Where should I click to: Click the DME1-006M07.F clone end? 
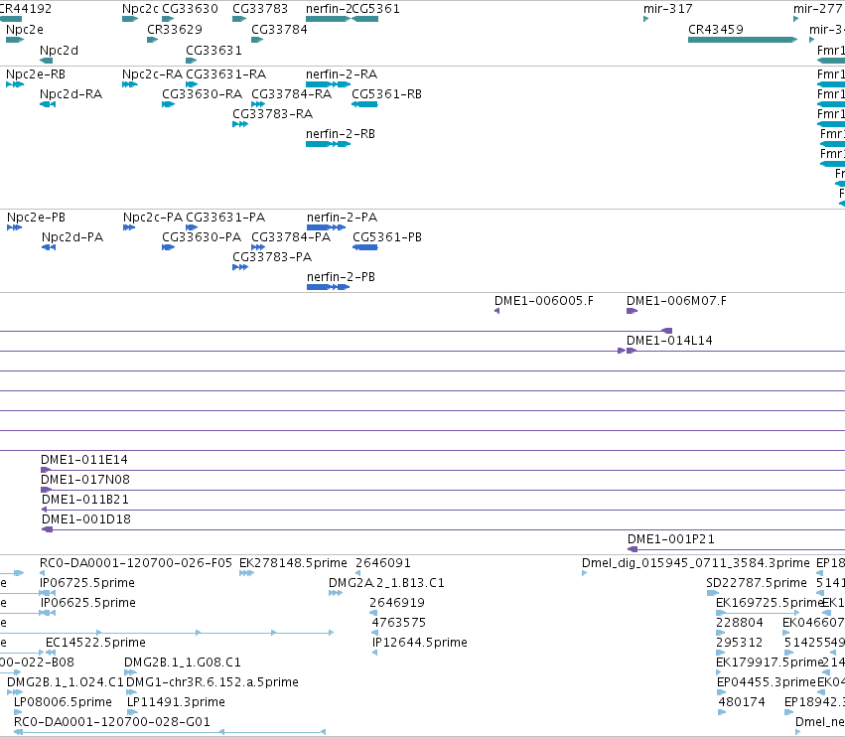pyautogui.click(x=633, y=311)
